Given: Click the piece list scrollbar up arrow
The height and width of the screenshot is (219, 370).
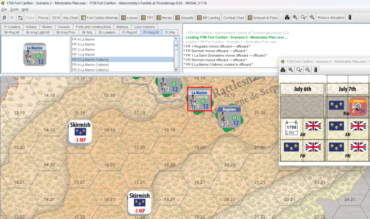Looking at the screenshot, I should tap(176, 38).
